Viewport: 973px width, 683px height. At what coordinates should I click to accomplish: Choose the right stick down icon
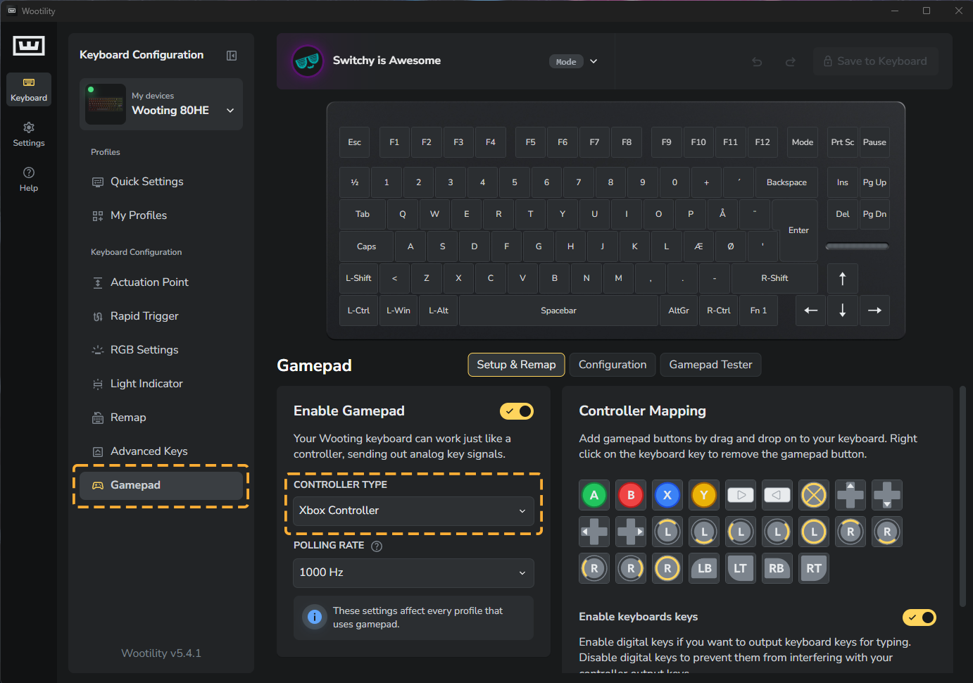click(887, 532)
